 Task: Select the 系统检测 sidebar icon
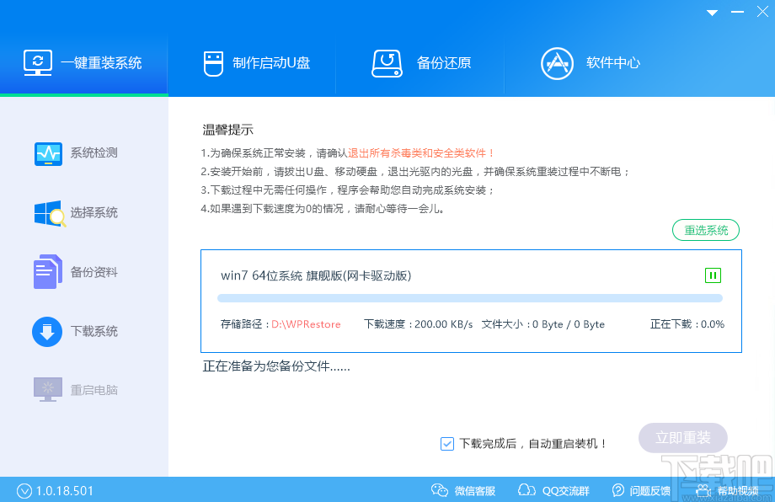pyautogui.click(x=48, y=153)
